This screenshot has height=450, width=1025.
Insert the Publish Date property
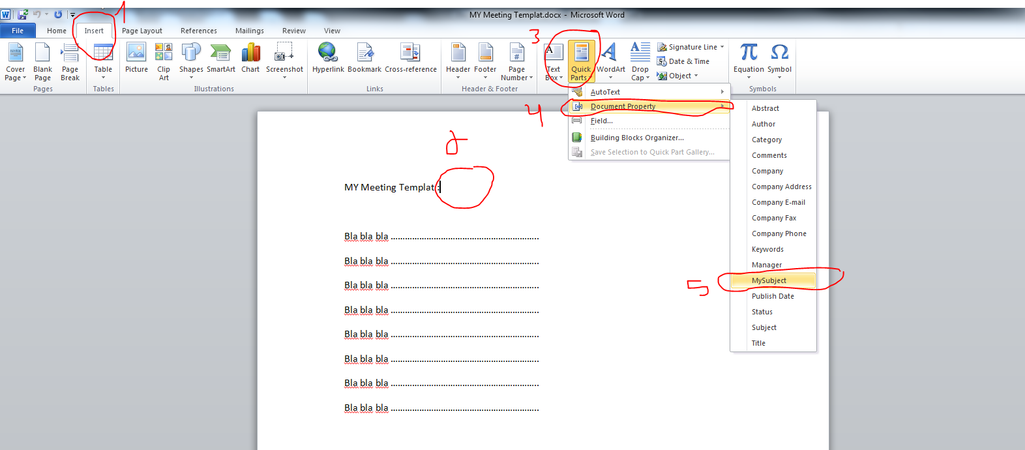(x=773, y=296)
